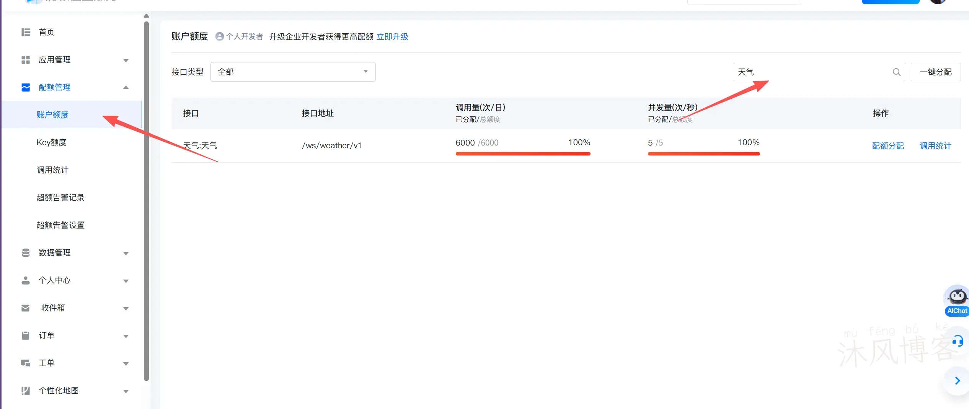The height and width of the screenshot is (409, 969).
Task: Expand the 个人中心 section chevron
Action: (126, 280)
